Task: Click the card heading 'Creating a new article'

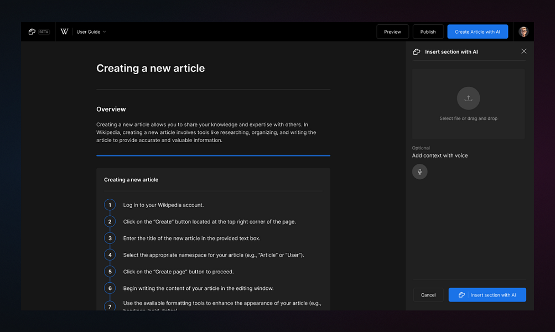Action: (131, 180)
